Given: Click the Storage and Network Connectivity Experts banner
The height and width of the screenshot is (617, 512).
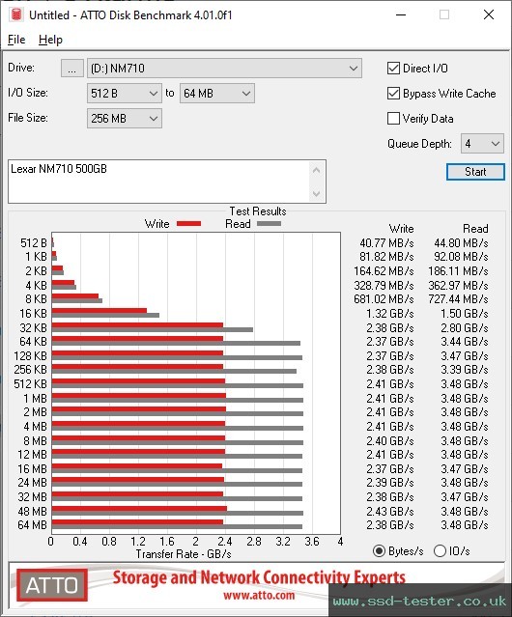Looking at the screenshot, I should tap(259, 577).
